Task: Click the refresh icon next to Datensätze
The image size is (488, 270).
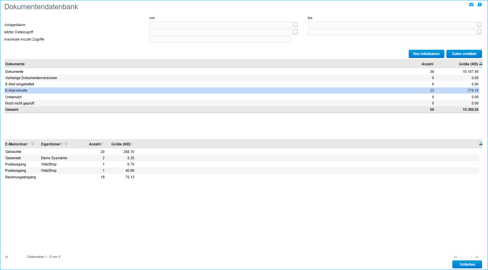Action: (7, 257)
